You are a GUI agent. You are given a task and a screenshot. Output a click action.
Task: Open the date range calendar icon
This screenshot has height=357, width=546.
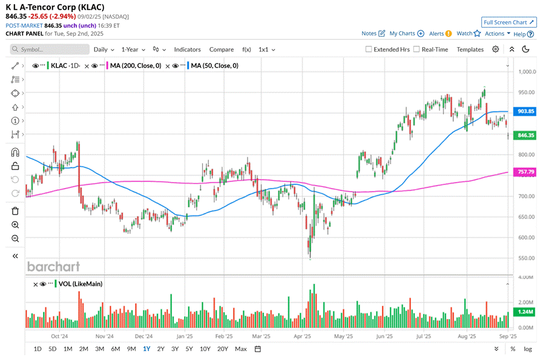pyautogui.click(x=258, y=349)
